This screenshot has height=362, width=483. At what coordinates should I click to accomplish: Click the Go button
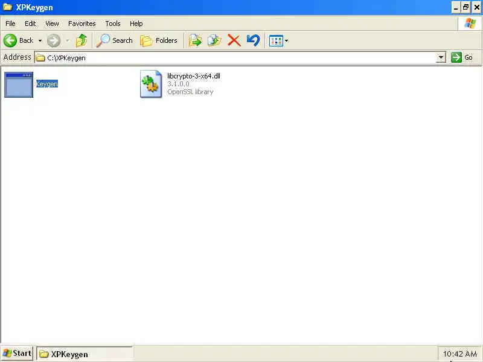click(462, 57)
